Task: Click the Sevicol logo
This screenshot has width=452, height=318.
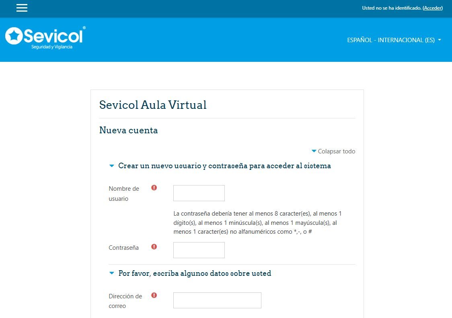Action: (x=45, y=38)
